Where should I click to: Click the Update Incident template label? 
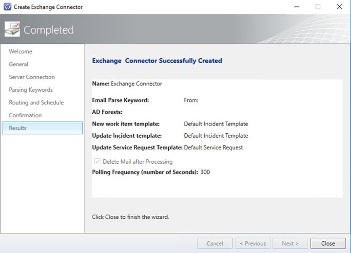coord(127,136)
